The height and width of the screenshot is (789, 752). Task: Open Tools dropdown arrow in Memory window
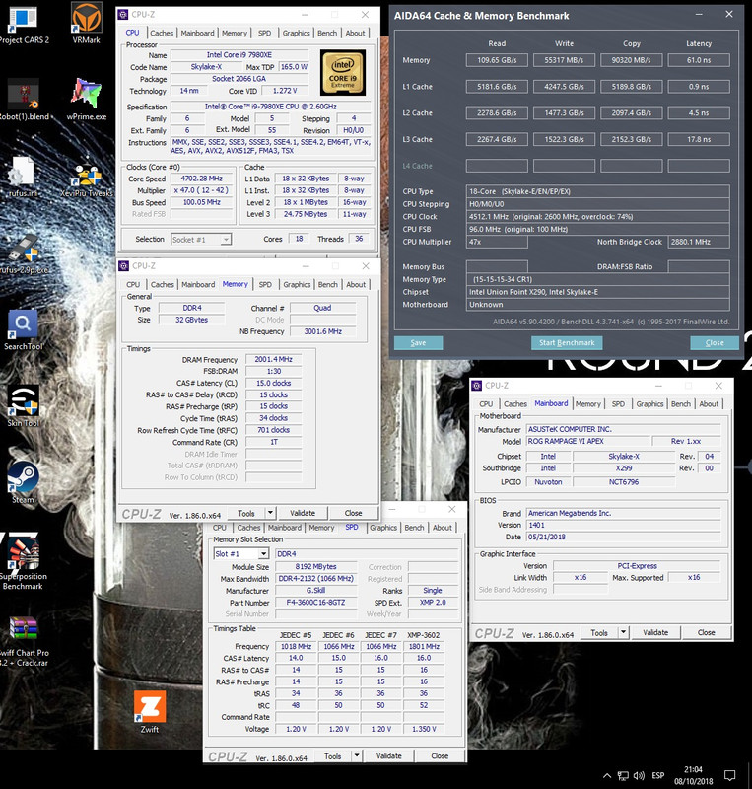270,513
